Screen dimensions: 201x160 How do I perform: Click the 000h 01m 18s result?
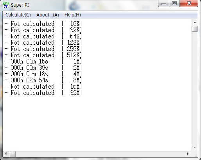point(29,74)
